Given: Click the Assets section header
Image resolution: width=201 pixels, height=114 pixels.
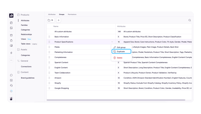Looking at the screenshot, I should (22, 50).
